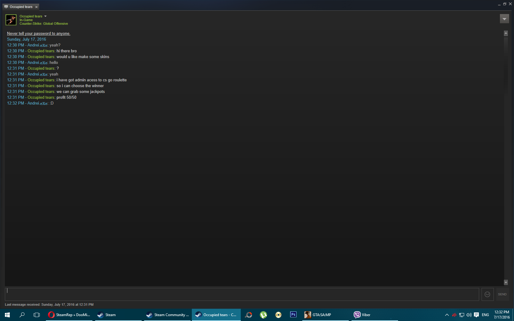Switch to the GTA:SA:MP taskbar window
514x321 pixels.
[x=318, y=315]
